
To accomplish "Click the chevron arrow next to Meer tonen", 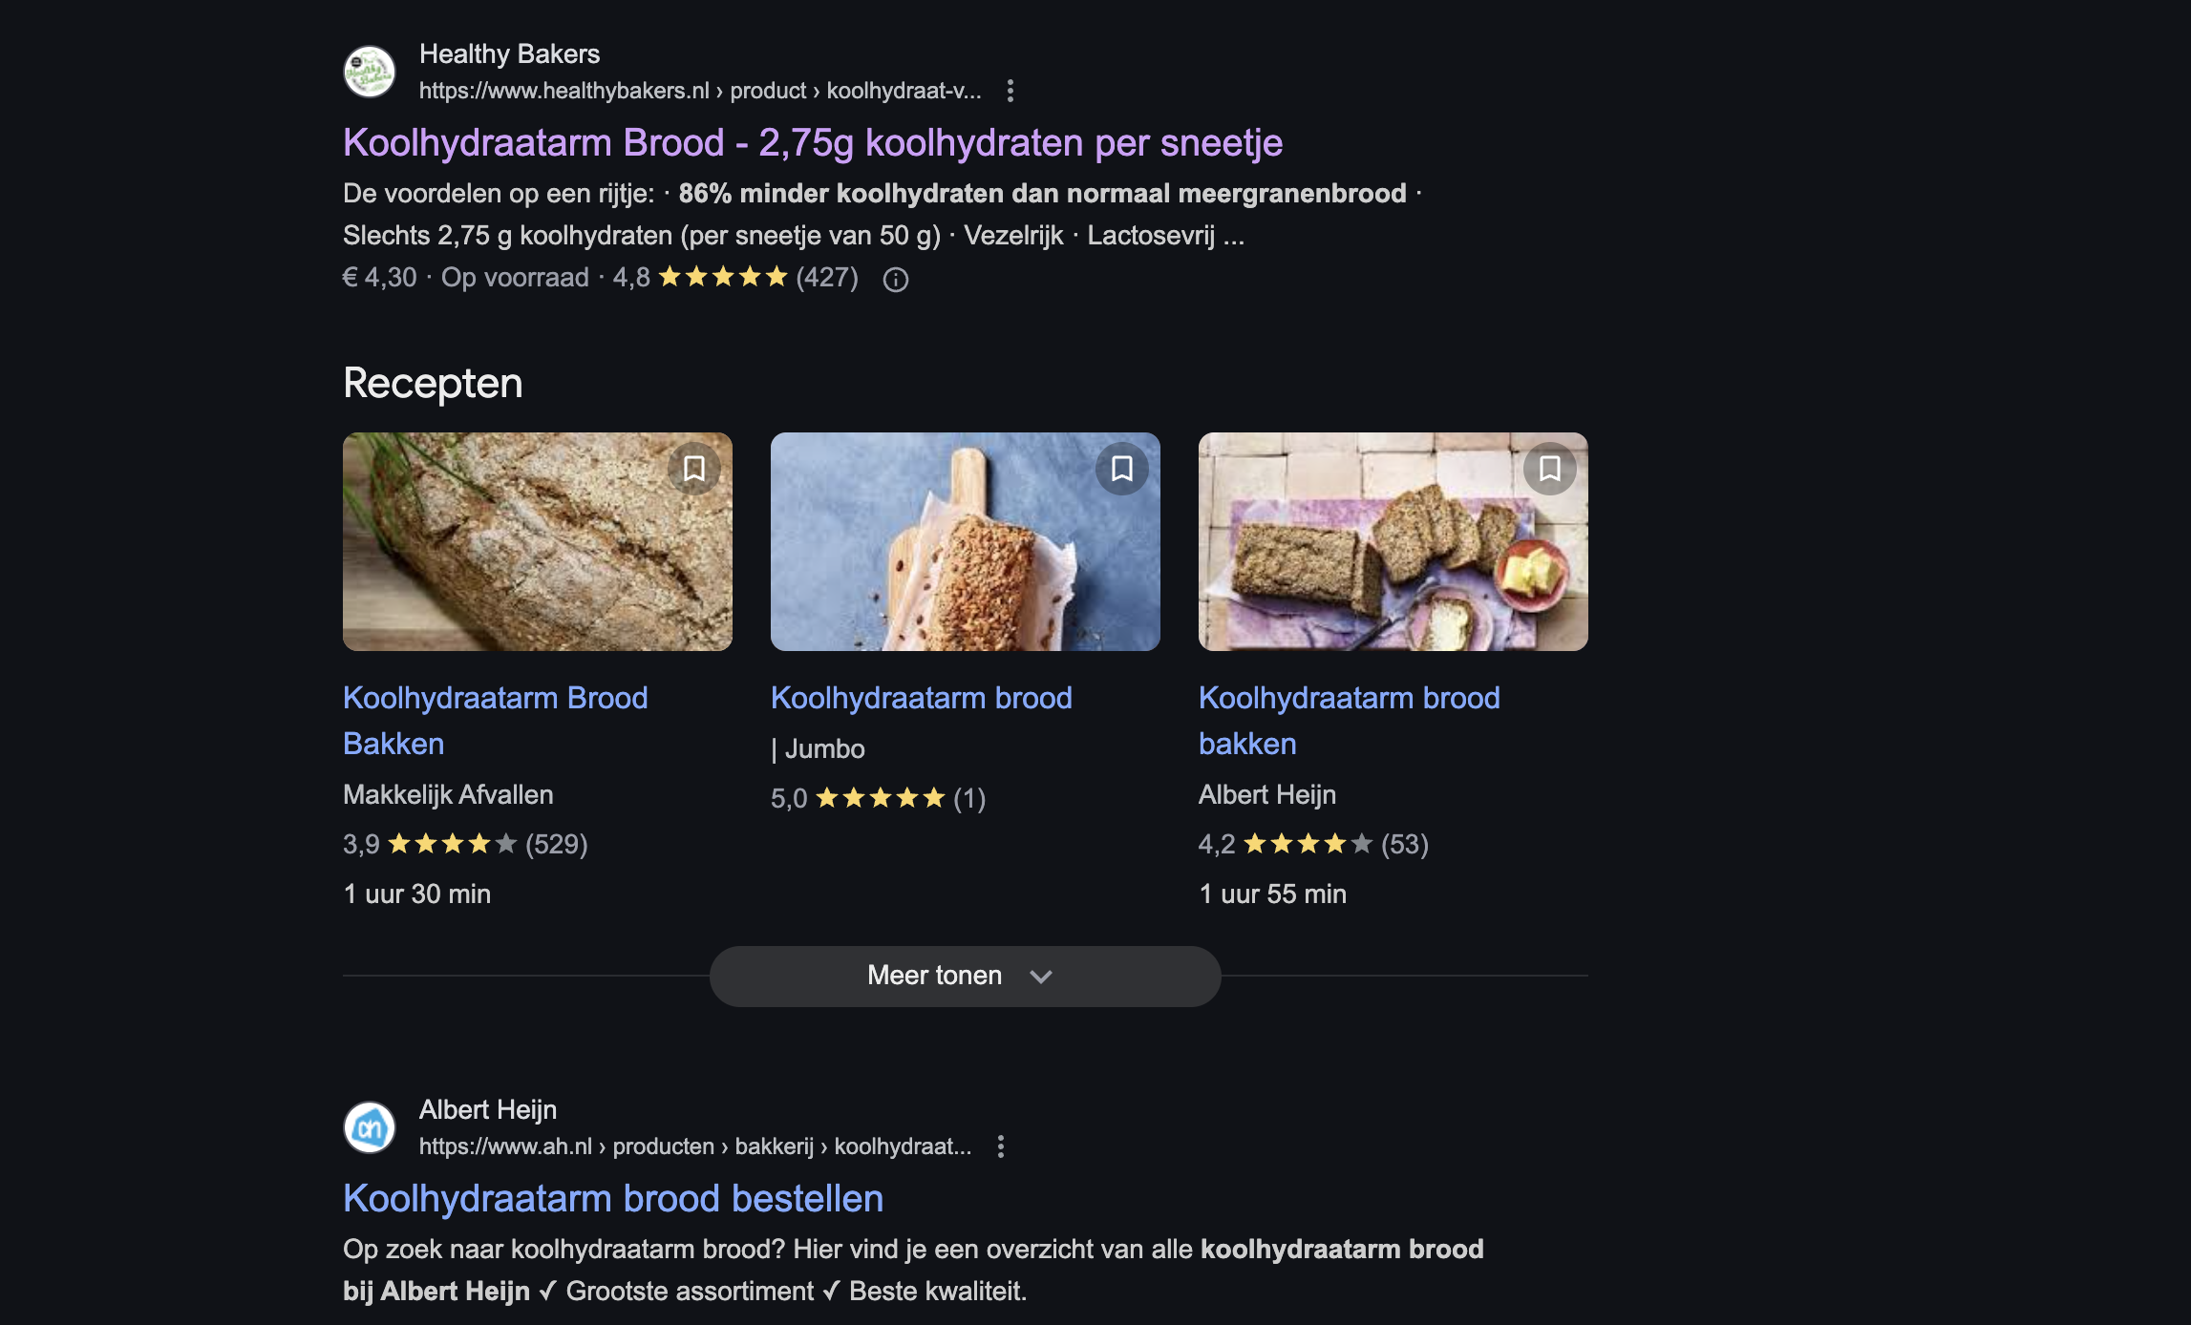I will 1041,977.
